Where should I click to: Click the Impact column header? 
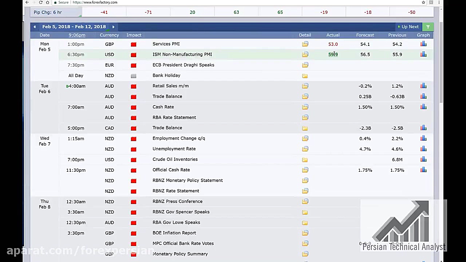click(134, 35)
